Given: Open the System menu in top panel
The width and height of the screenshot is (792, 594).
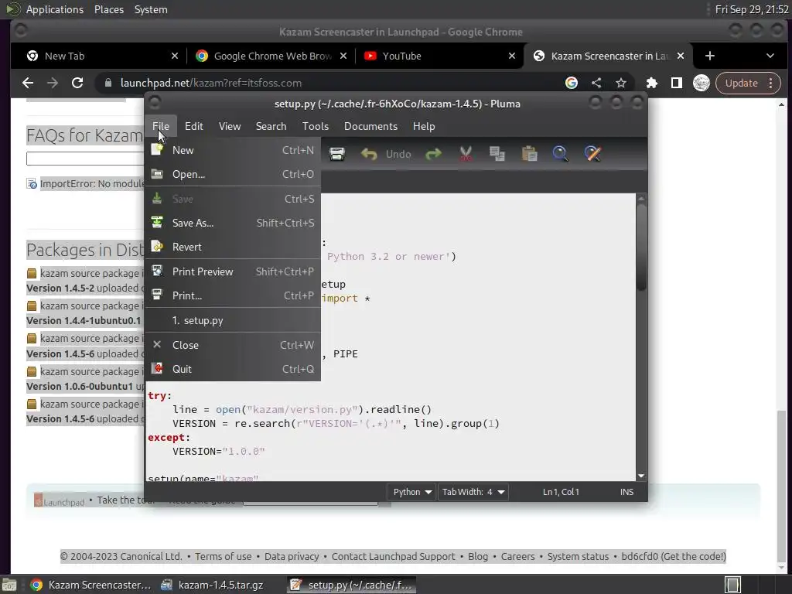Looking at the screenshot, I should coord(151,9).
